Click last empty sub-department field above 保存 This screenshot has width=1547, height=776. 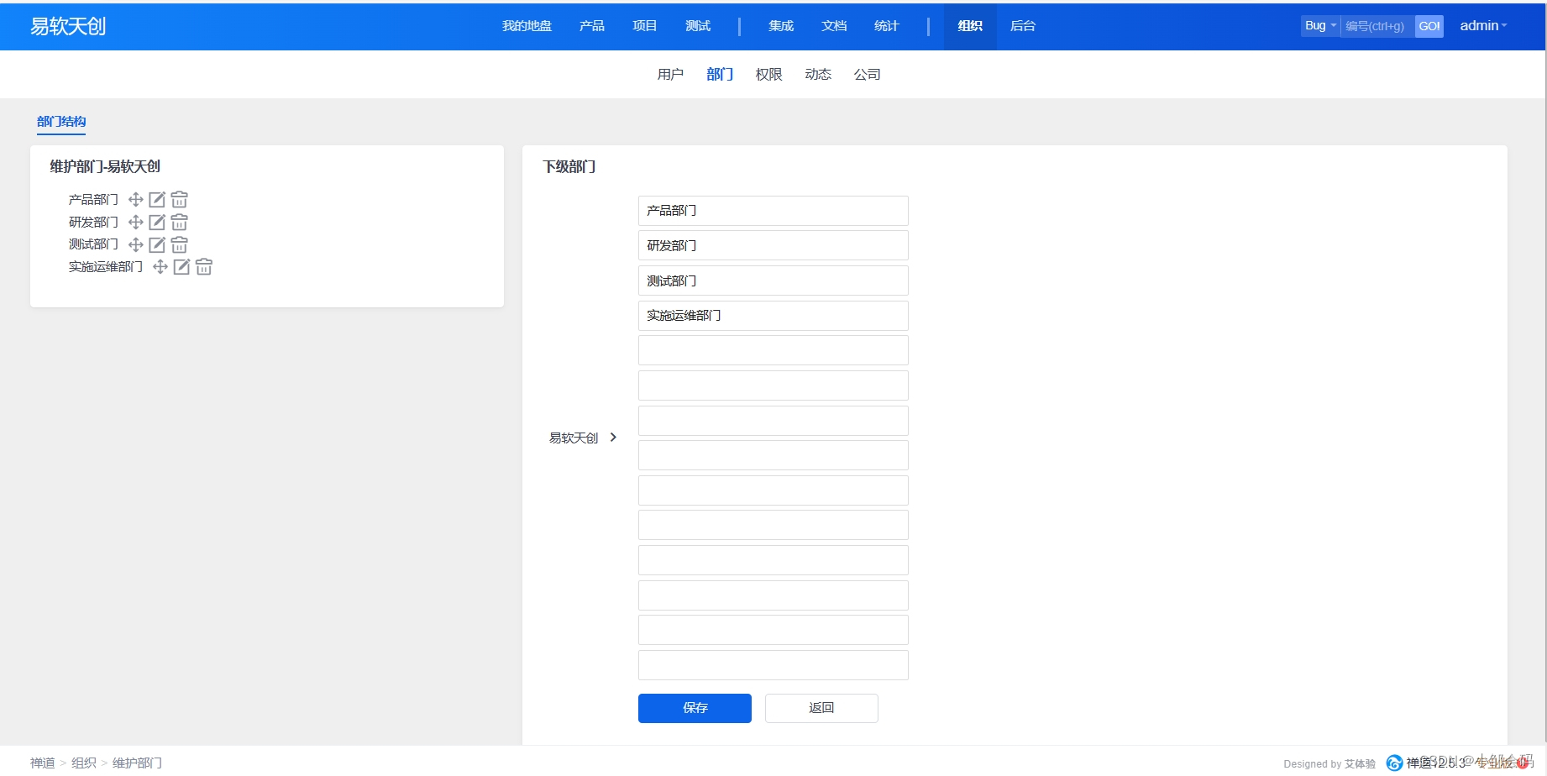(x=773, y=665)
